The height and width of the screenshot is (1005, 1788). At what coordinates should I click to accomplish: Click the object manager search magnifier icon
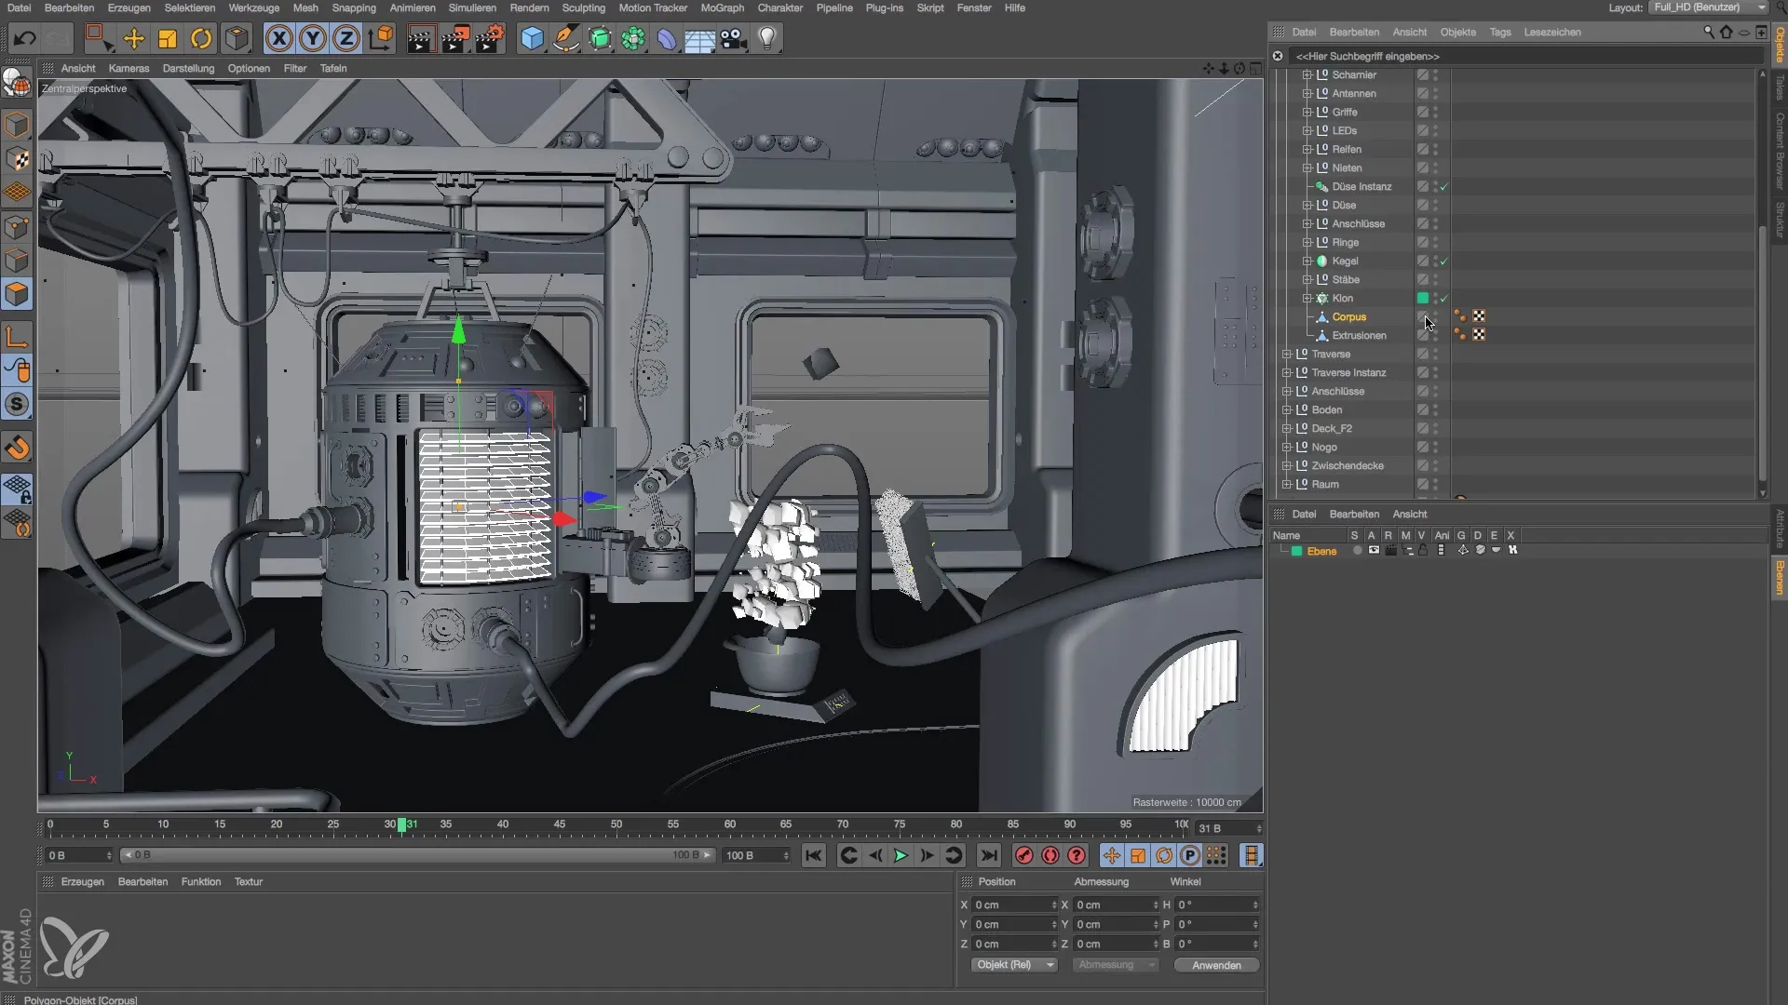pyautogui.click(x=1708, y=32)
